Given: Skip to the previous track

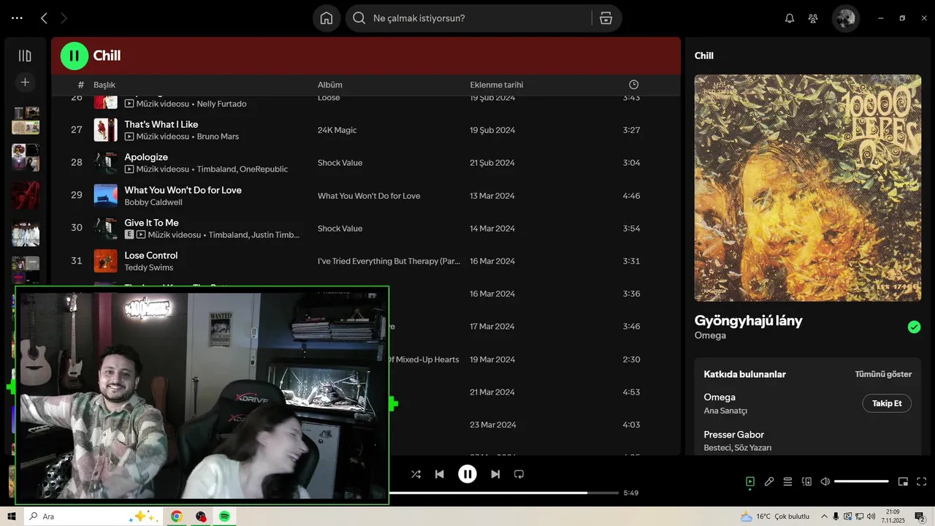Looking at the screenshot, I should click(x=440, y=474).
